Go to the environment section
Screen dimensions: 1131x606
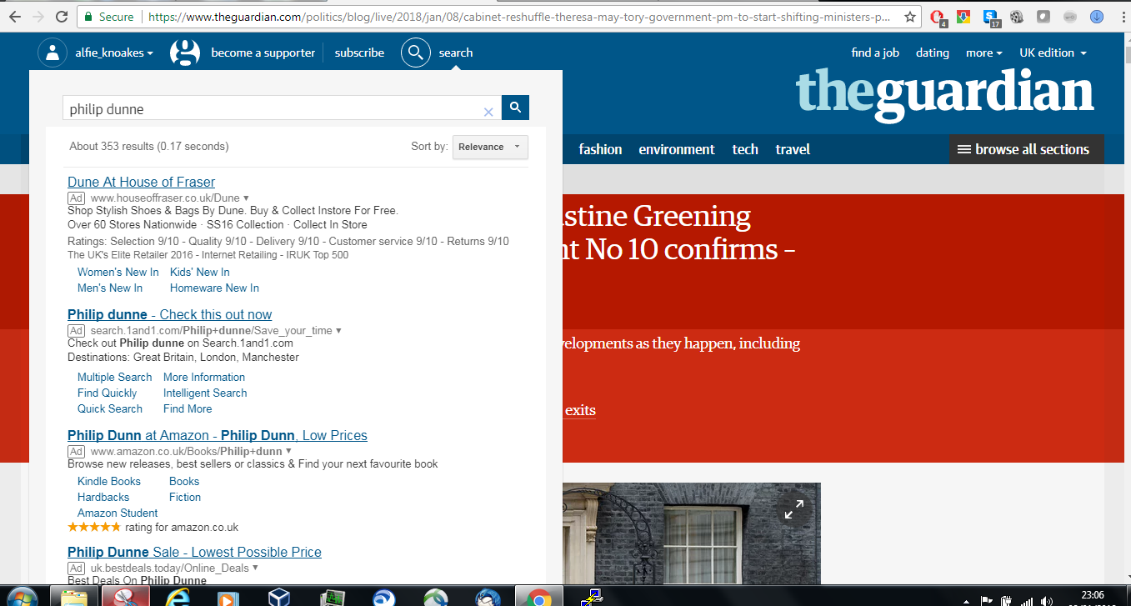point(677,149)
